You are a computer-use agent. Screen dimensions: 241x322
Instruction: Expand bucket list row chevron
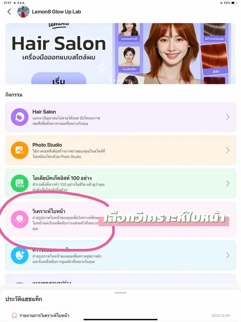point(228,183)
